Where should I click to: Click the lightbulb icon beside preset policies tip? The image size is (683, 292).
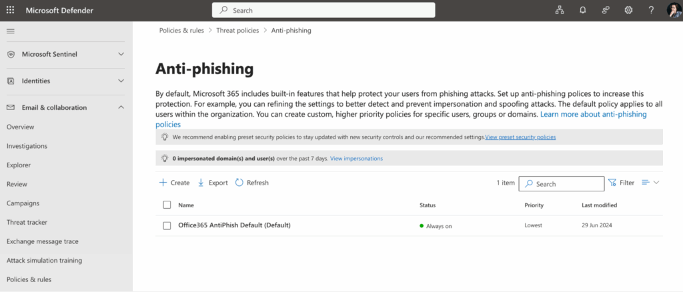[165, 137]
